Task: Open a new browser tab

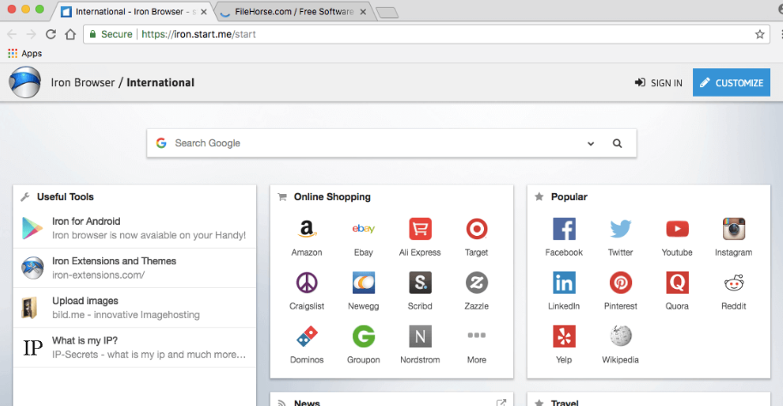Action: [x=387, y=13]
